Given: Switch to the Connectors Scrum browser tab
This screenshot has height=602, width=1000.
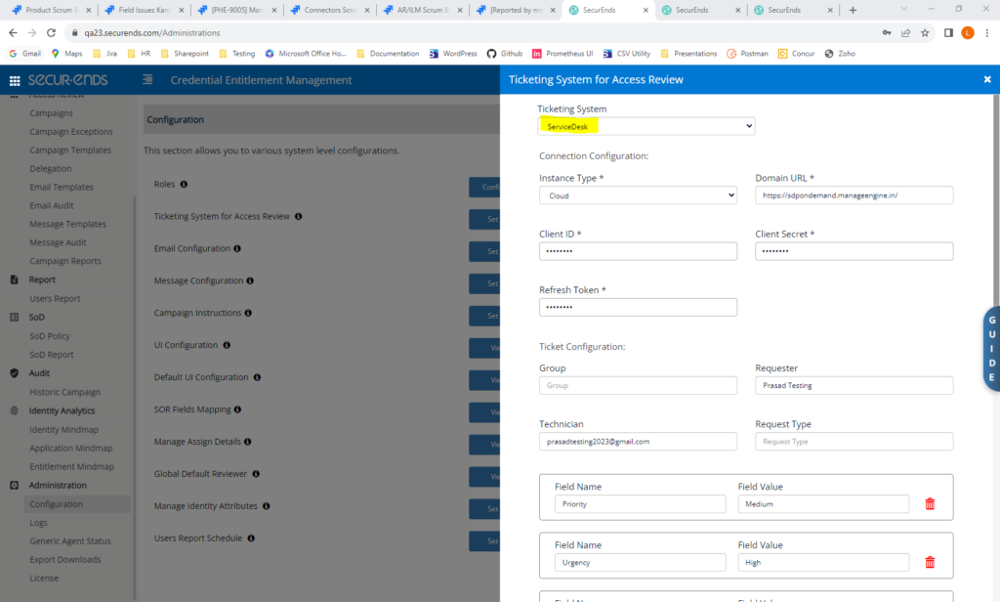Looking at the screenshot, I should [x=328, y=10].
